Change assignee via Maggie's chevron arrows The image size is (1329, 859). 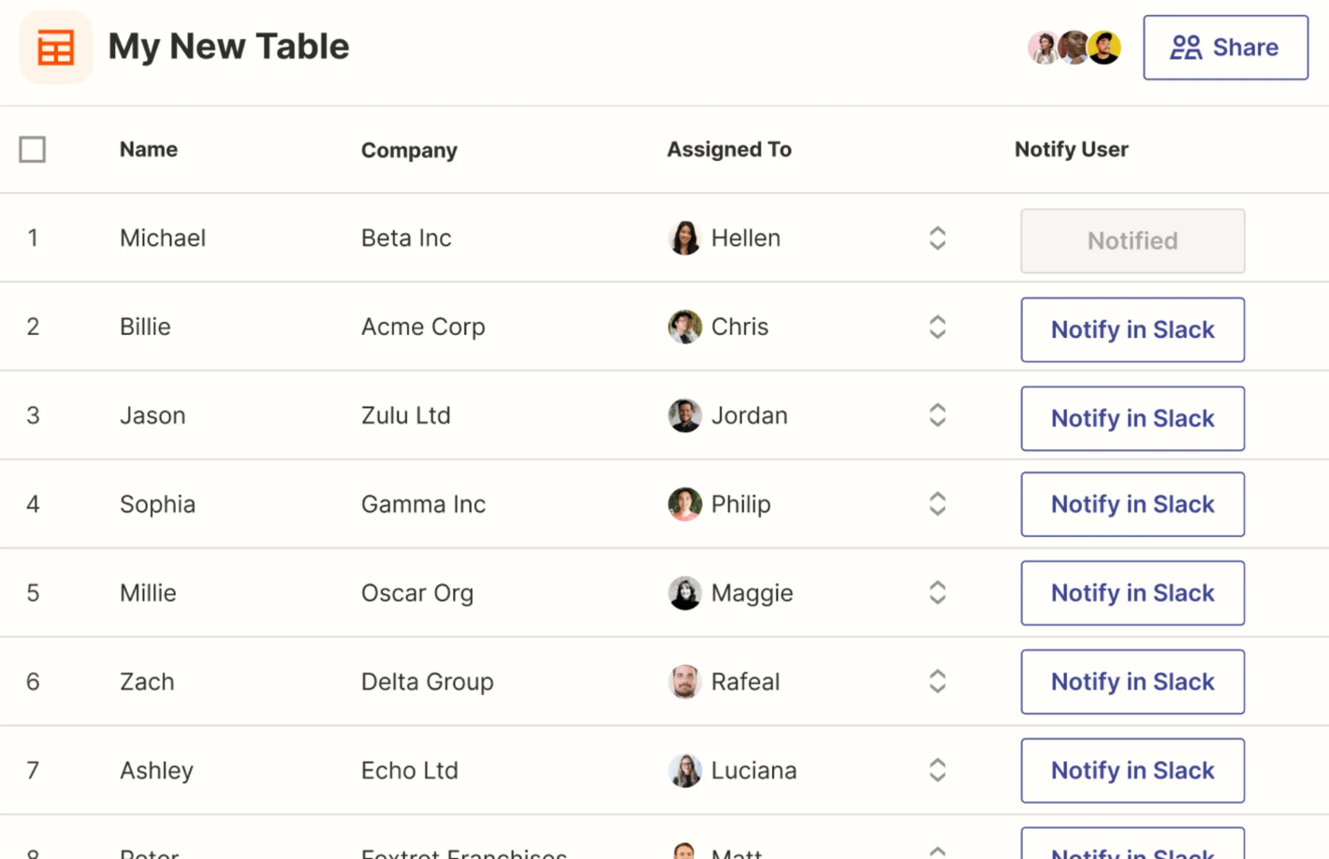point(937,593)
